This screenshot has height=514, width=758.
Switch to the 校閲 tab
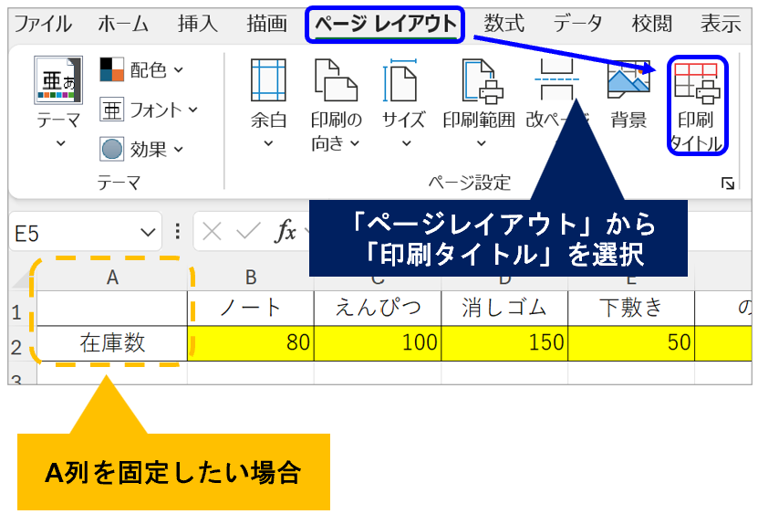click(x=651, y=23)
